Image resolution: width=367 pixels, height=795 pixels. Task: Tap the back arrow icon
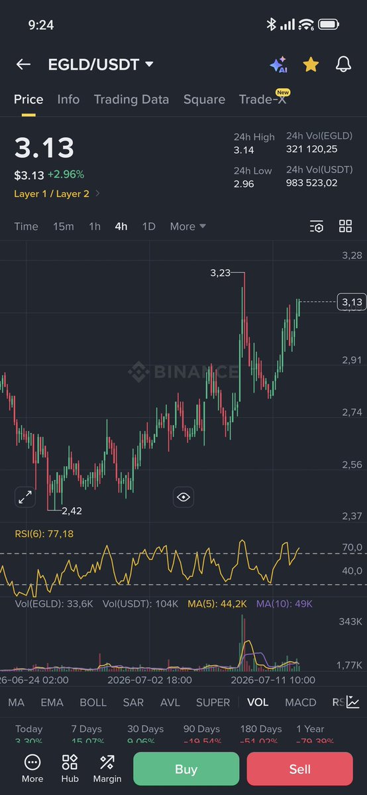tap(23, 64)
